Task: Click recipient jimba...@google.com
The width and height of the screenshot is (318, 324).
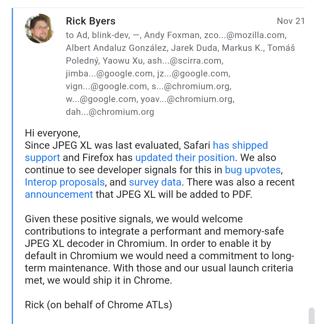Action: tap(109, 74)
